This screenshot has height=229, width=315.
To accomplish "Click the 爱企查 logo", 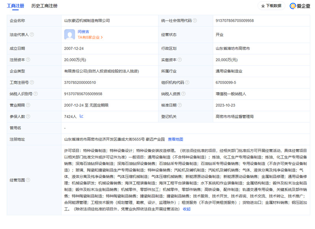I will pyautogui.click(x=300, y=6).
